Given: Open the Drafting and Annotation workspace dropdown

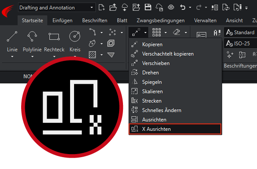Looking at the screenshot, I should [x=57, y=7].
